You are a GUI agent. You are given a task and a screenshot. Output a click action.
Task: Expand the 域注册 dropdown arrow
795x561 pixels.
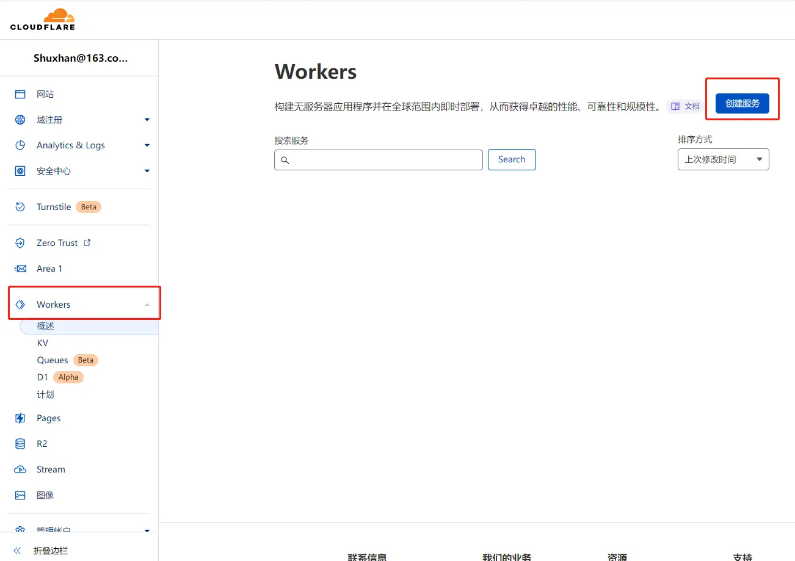click(147, 120)
